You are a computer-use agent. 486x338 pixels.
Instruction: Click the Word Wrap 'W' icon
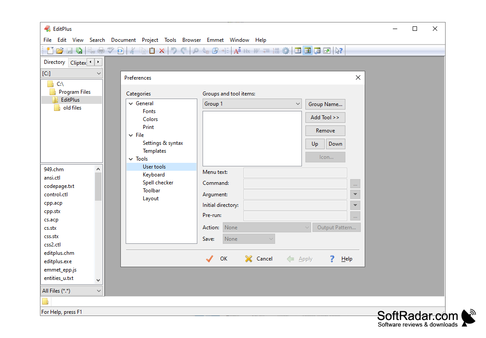point(256,51)
